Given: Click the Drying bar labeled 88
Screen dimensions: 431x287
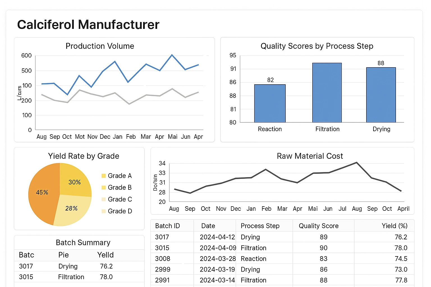Looking at the screenshot, I should 381,95.
